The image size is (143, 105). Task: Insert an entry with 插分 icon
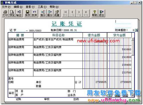[43, 13]
